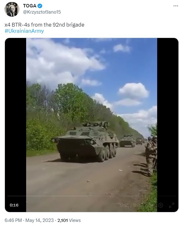Expand video to fullscreen with arrows icon
The width and height of the screenshot is (179, 225).
click(171, 205)
